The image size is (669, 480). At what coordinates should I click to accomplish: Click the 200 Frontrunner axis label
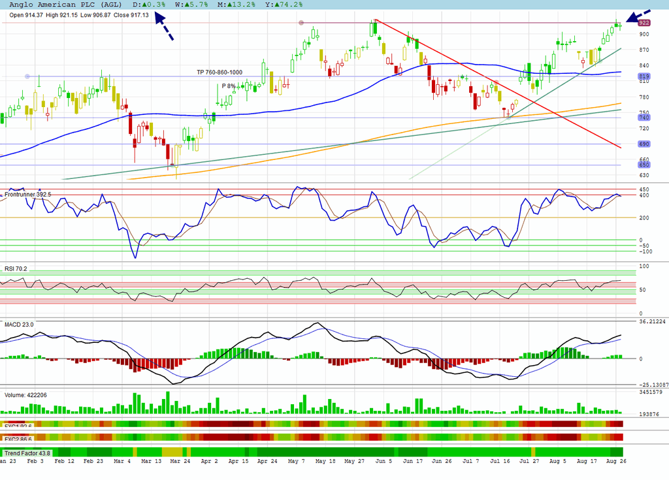(644, 217)
